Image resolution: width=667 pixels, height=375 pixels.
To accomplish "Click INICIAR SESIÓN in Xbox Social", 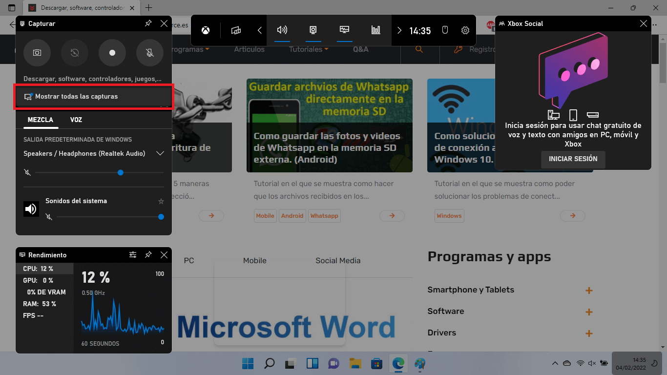I will coord(573,159).
